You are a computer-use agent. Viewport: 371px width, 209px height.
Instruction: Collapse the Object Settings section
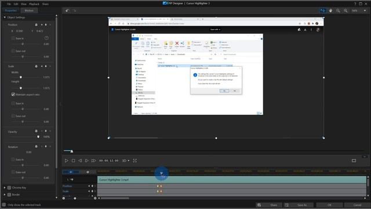[5, 17]
